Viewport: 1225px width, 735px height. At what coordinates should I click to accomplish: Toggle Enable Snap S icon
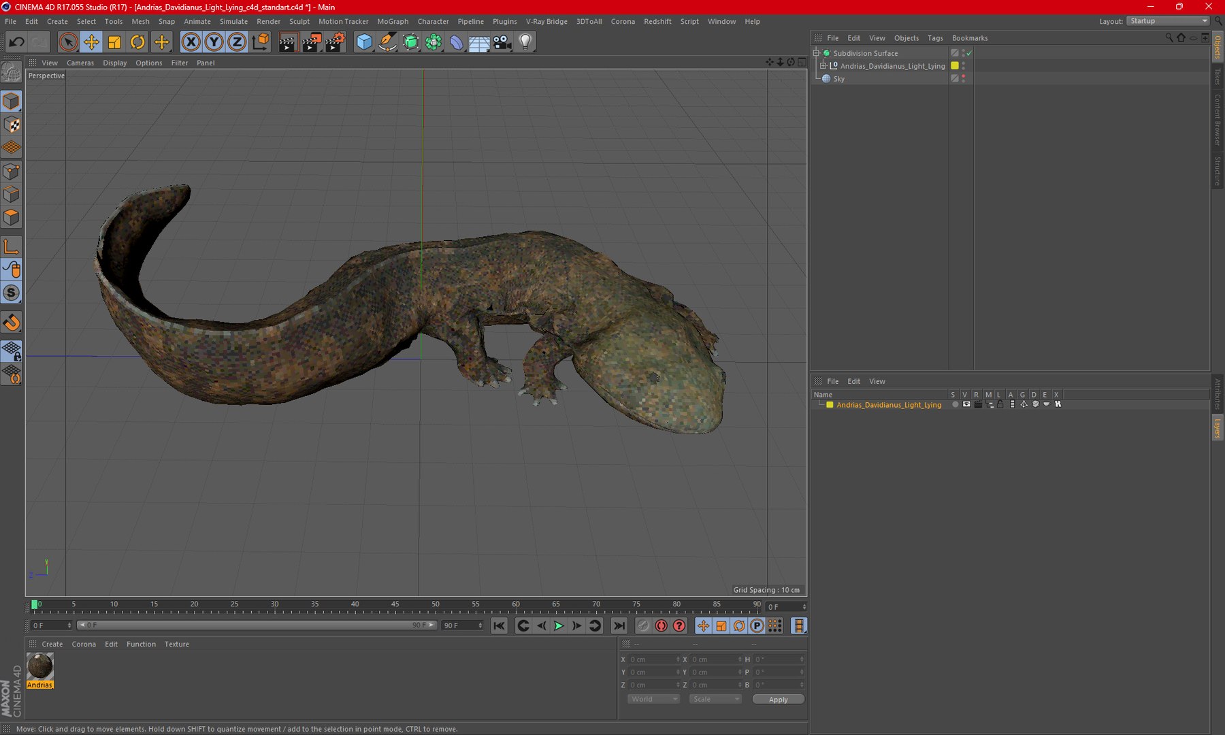click(12, 293)
